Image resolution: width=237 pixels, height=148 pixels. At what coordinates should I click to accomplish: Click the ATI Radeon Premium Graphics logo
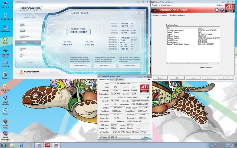click(230, 8)
